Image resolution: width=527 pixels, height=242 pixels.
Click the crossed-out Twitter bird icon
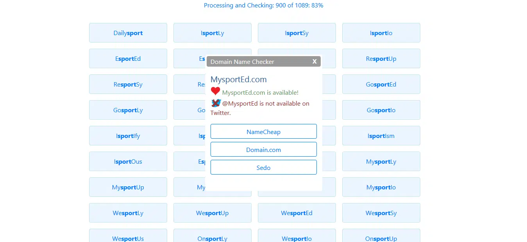tap(216, 103)
